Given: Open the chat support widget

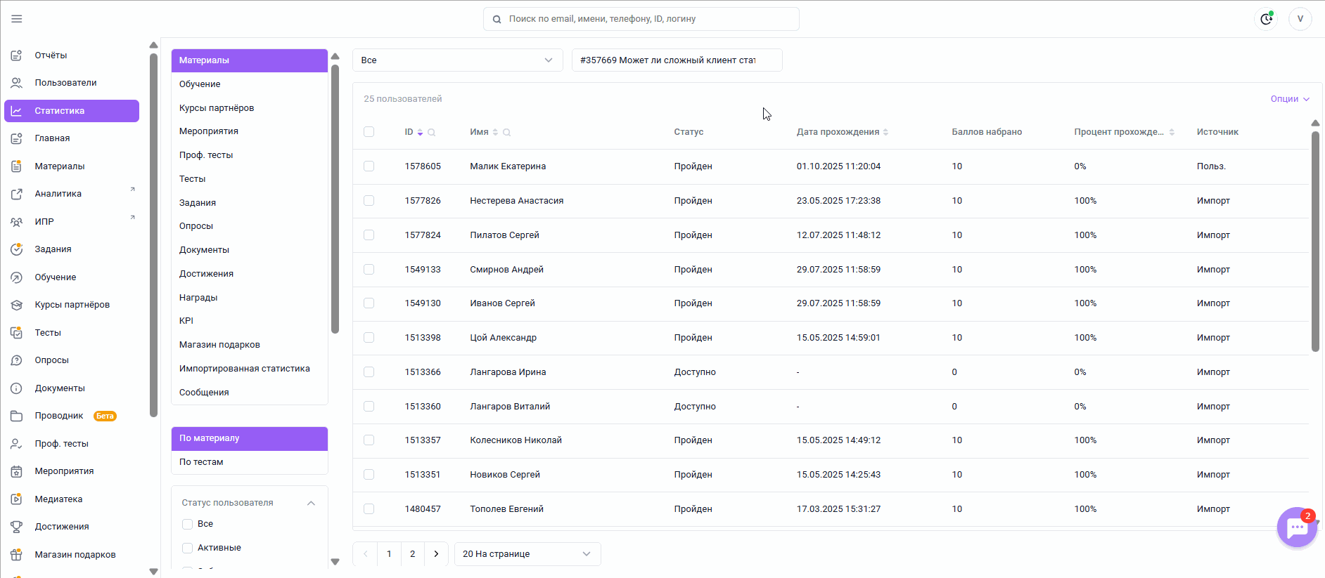Looking at the screenshot, I should (1297, 527).
